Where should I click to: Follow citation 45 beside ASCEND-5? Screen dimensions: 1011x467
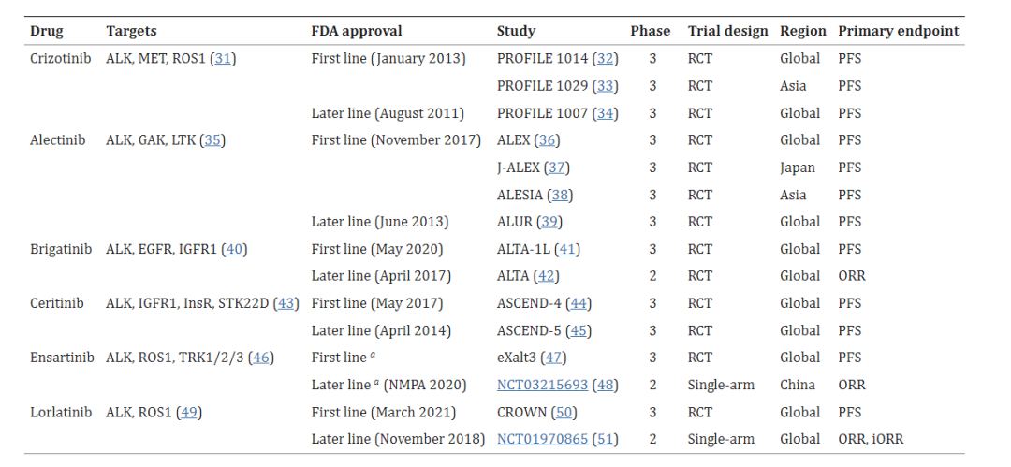580,330
